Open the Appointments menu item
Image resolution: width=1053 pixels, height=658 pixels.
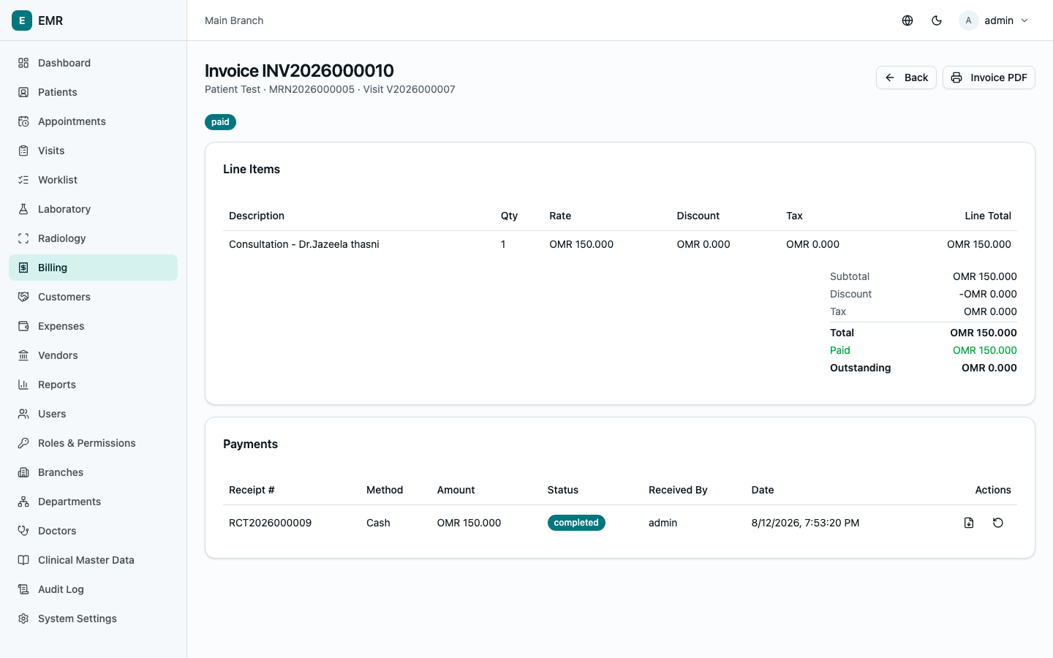93,121
